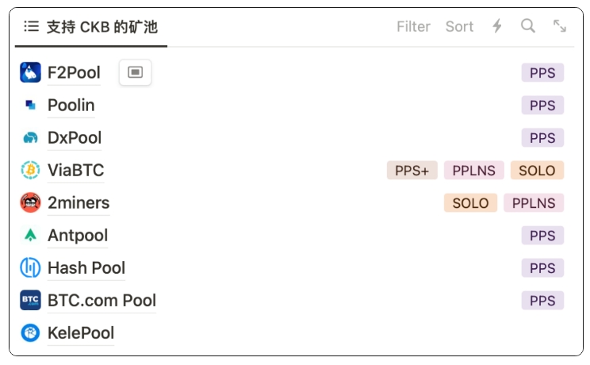This screenshot has height=365, width=590.
Task: Click the SOLO tag on 2miners
Action: click(470, 203)
